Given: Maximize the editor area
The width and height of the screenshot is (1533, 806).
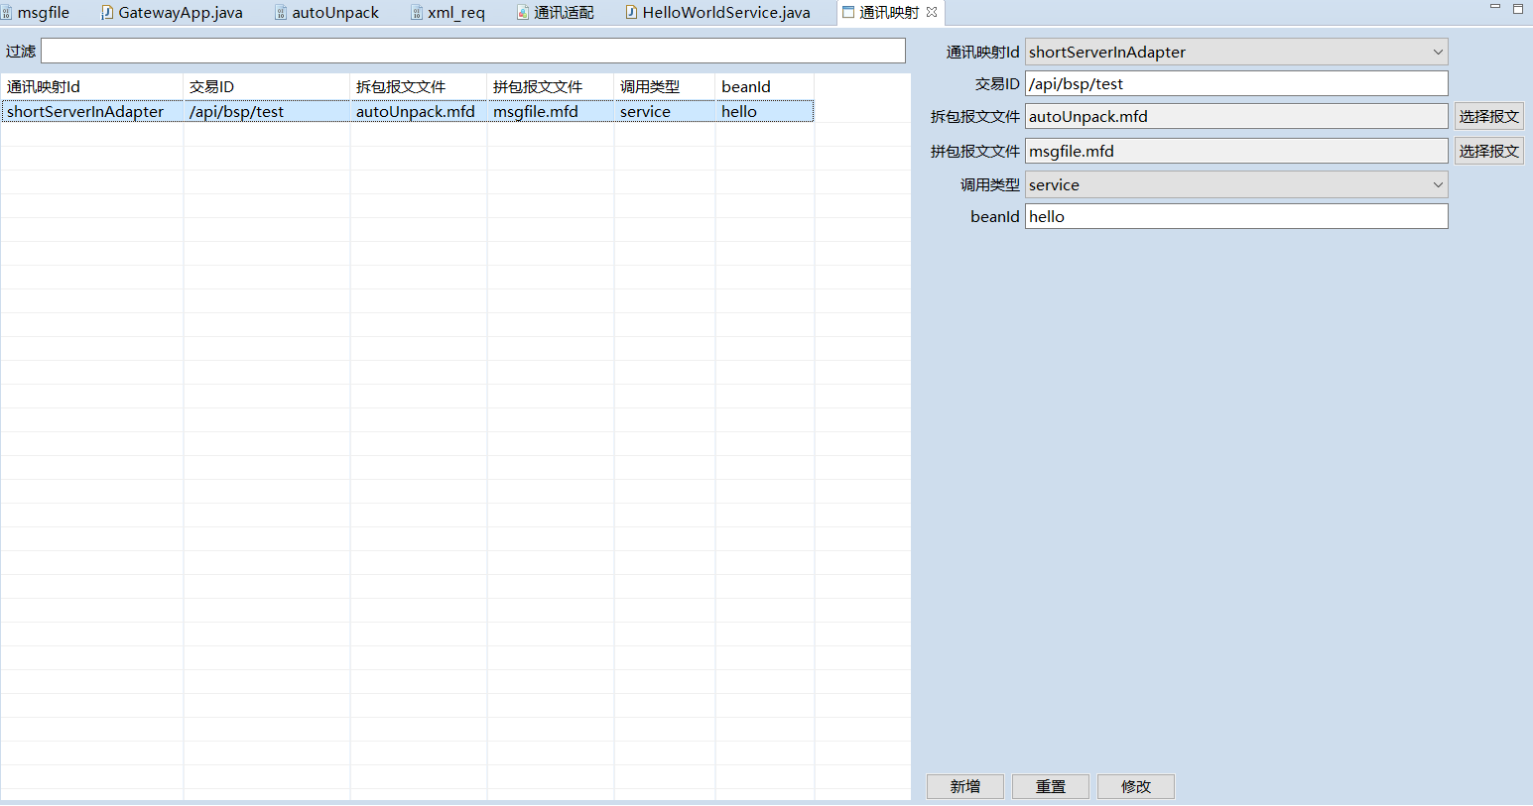Looking at the screenshot, I should [1517, 8].
